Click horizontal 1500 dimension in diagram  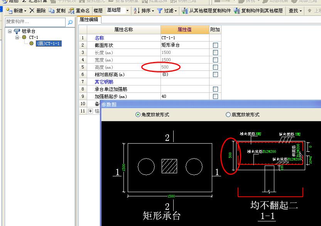coord(171,196)
